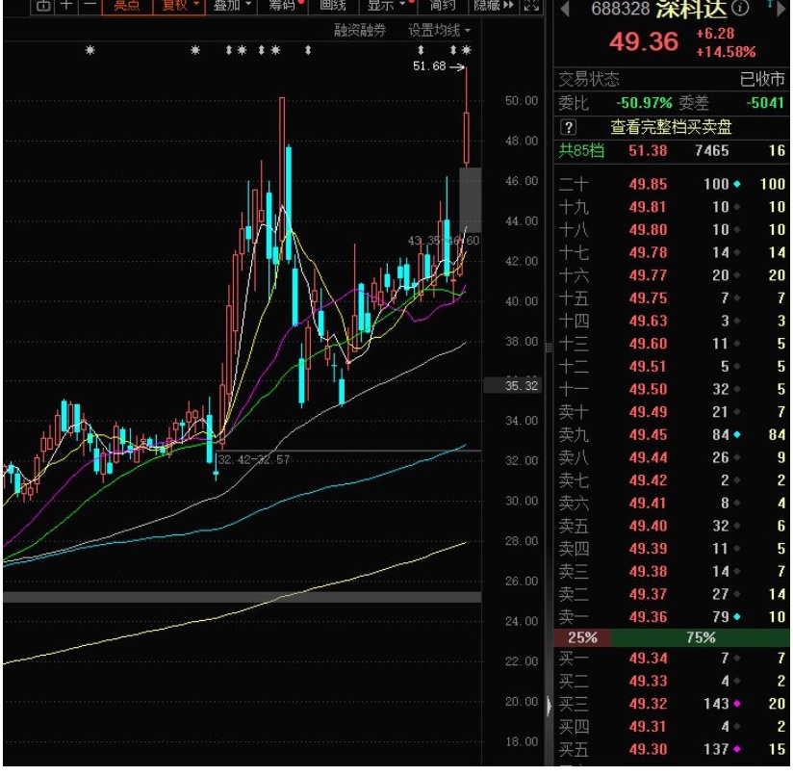Click the first snowflake event marker
The image size is (793, 776).
90,50
